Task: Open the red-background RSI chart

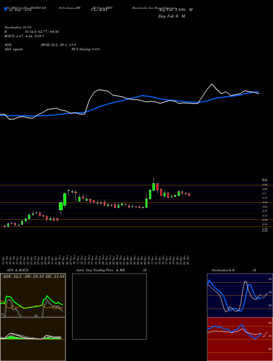Action: click(240, 339)
